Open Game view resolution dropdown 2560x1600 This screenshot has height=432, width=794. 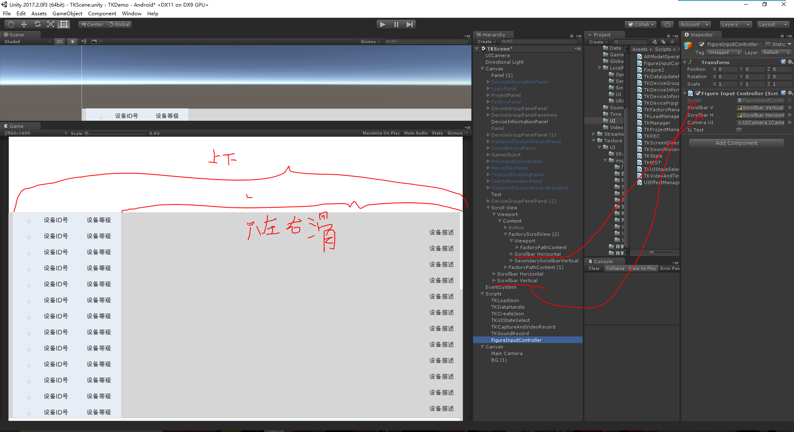[x=36, y=133]
